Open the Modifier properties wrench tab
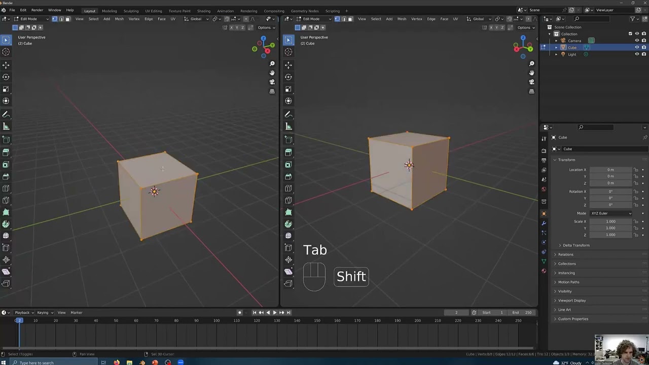Screen dimensions: 649x365 [544, 223]
